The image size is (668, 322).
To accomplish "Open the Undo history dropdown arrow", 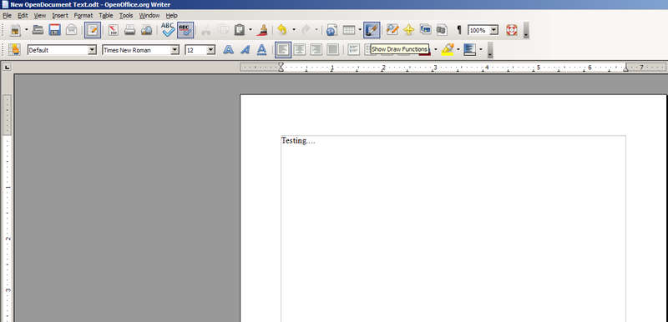I will [x=293, y=30].
